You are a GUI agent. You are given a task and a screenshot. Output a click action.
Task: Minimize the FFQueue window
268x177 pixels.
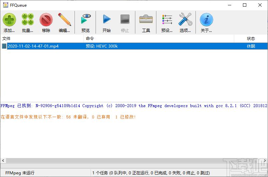(230, 5)
